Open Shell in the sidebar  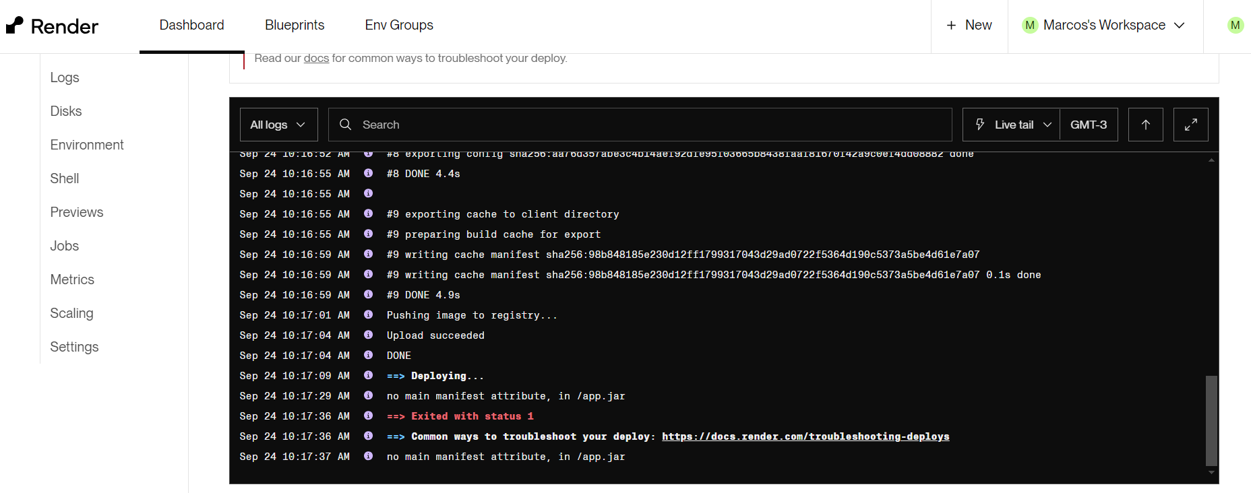65,178
